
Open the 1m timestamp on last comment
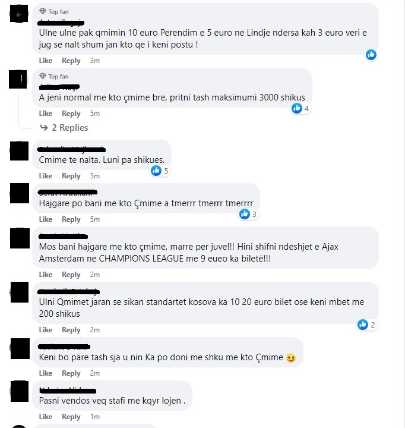coord(95,417)
